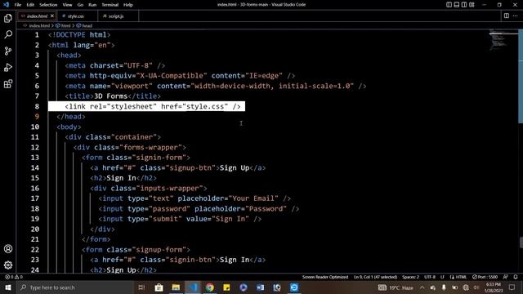Click the vertical editor scrollbar

521,76
